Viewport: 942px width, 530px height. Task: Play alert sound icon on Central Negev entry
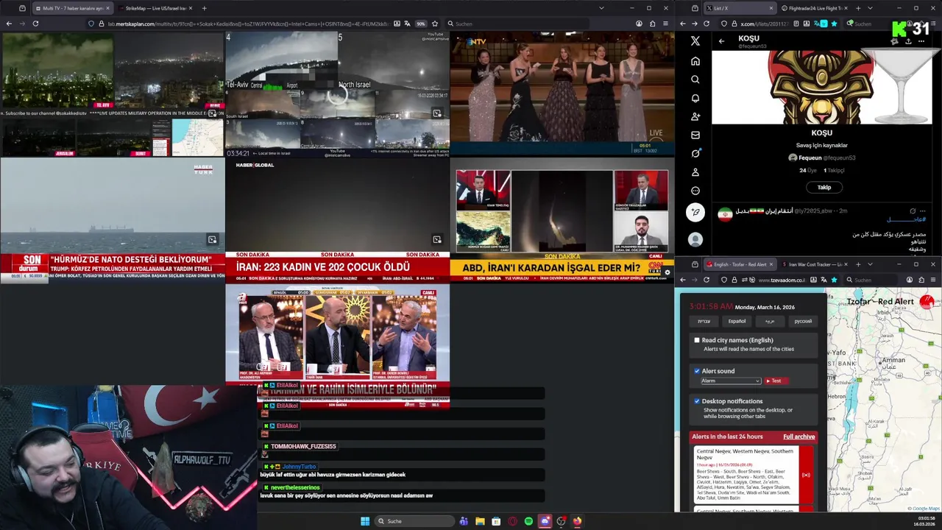(x=806, y=475)
